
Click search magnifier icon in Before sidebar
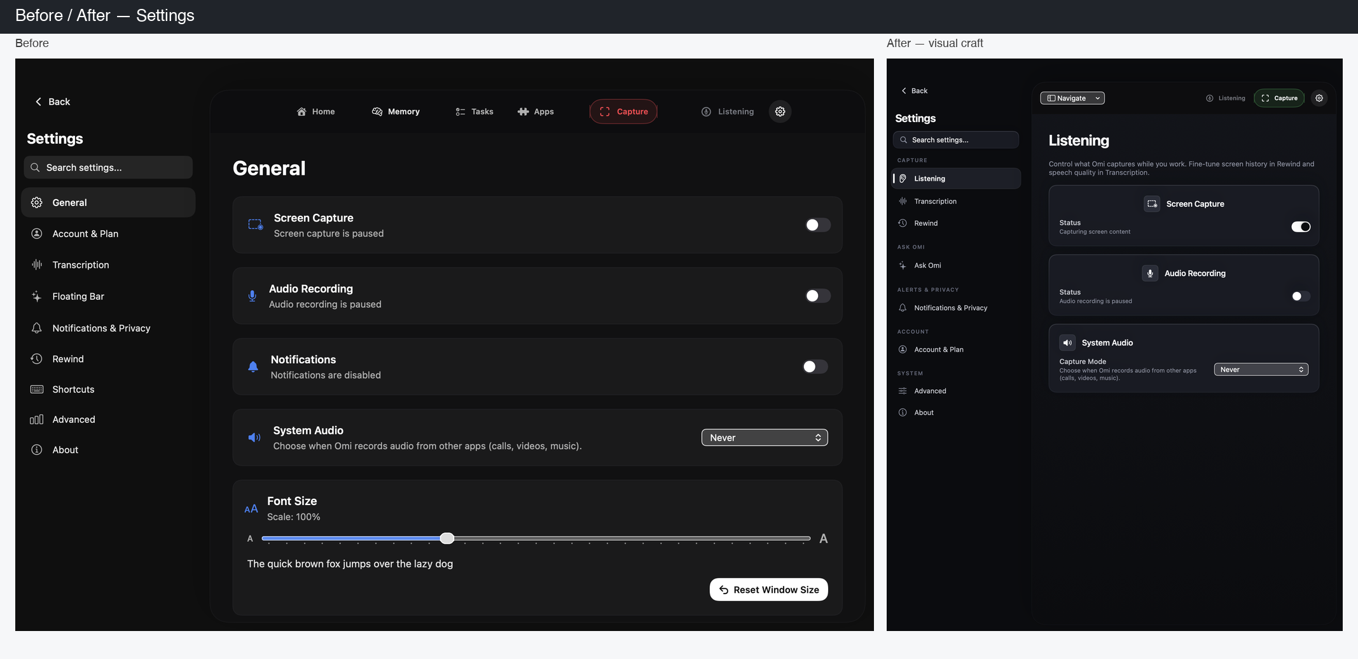tap(35, 167)
